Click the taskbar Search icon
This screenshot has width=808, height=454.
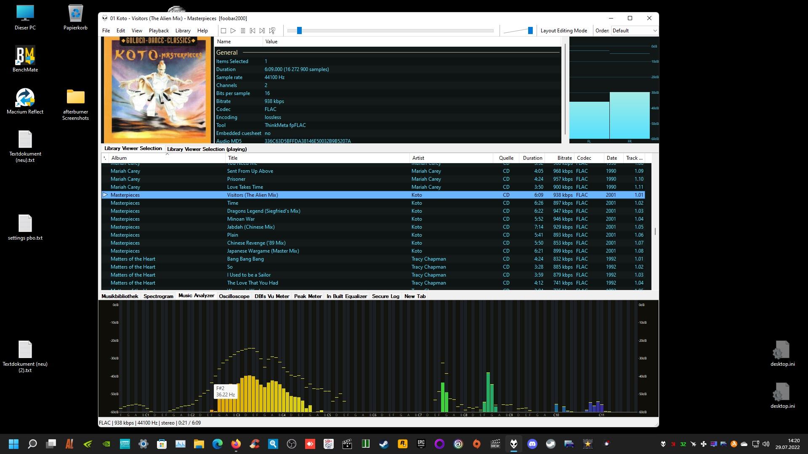(32, 444)
